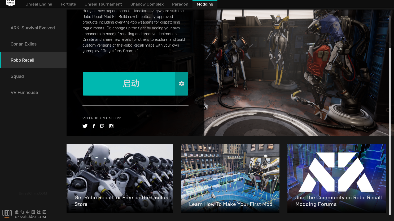Image resolution: width=394 pixels, height=221 pixels.
Task: Open the Get Robo Recall for Free card
Action: [x=120, y=178]
